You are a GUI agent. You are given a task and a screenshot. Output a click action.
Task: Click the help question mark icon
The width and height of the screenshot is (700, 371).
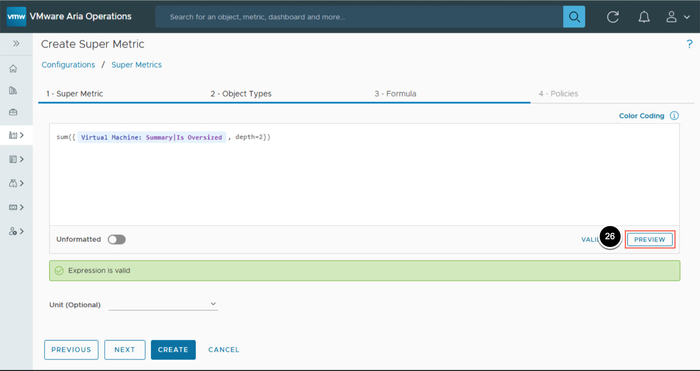click(689, 44)
